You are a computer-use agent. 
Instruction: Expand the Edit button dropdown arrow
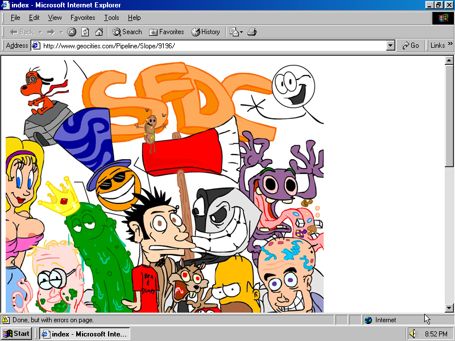coord(241,32)
